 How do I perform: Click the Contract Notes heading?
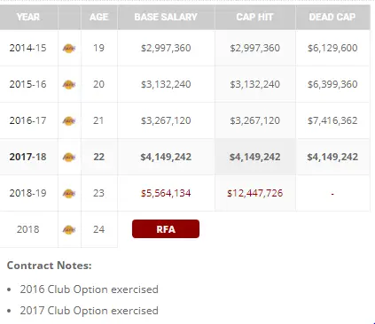50,266
